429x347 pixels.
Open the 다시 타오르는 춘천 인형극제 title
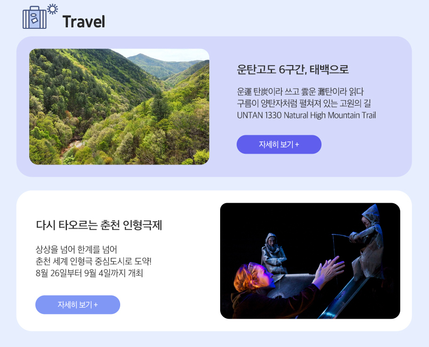99,225
